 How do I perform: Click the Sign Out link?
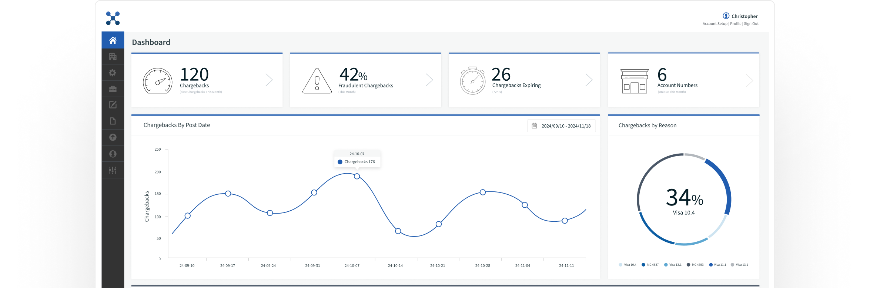(751, 24)
